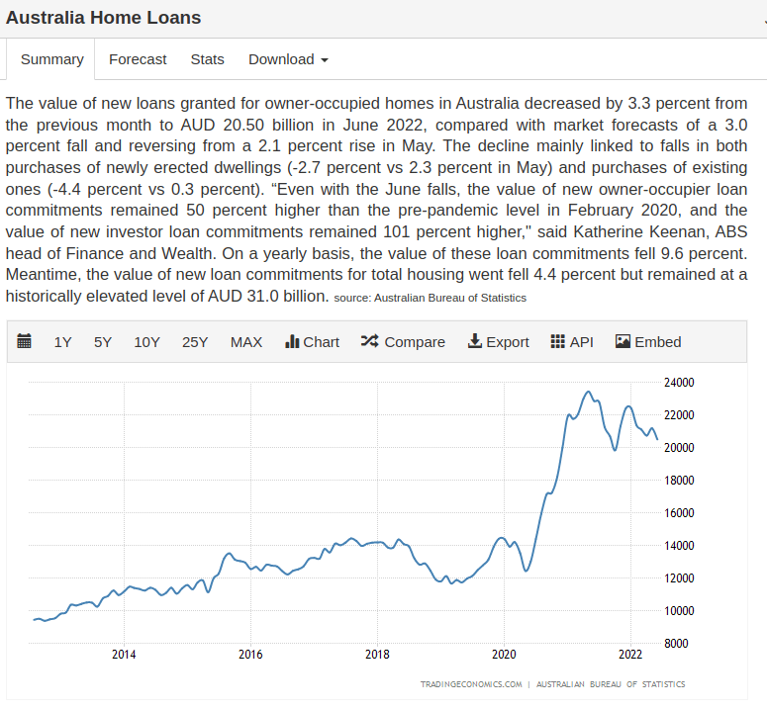767x710 pixels.
Task: Click the 24000 y-axis label
Action: [x=679, y=383]
